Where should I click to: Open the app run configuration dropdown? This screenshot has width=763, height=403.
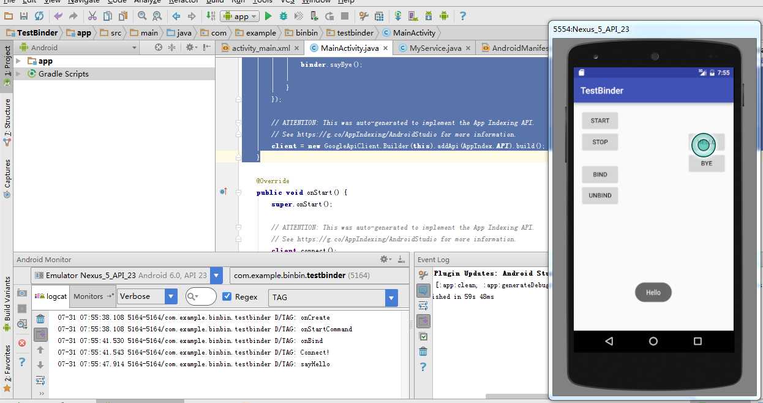coord(240,16)
